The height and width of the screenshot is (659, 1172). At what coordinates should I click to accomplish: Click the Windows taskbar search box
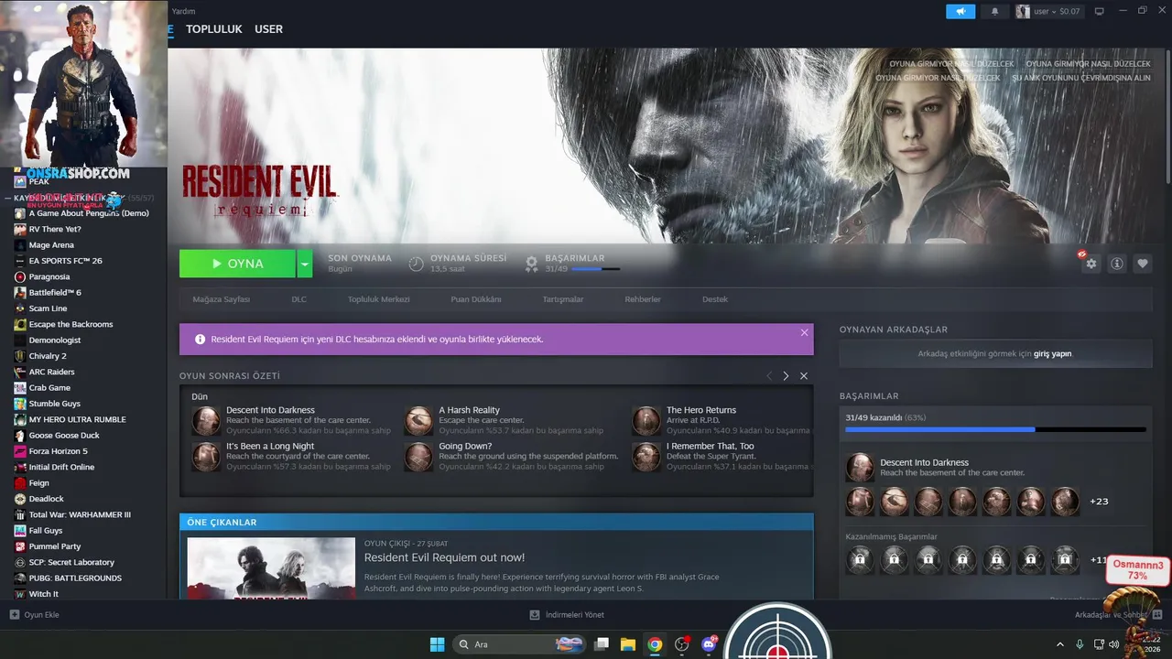pyautogui.click(x=520, y=644)
